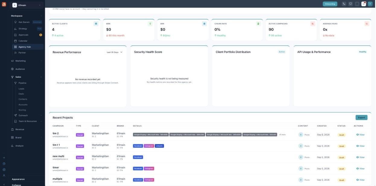The width and height of the screenshot is (376, 186).
Task: Click Appearance in the sidebar footer
Action: 18,179
